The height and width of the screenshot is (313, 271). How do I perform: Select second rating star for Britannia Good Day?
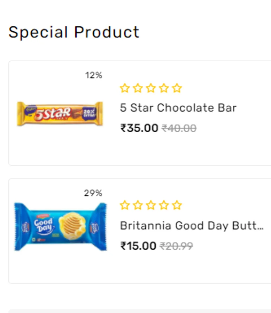coord(138,205)
